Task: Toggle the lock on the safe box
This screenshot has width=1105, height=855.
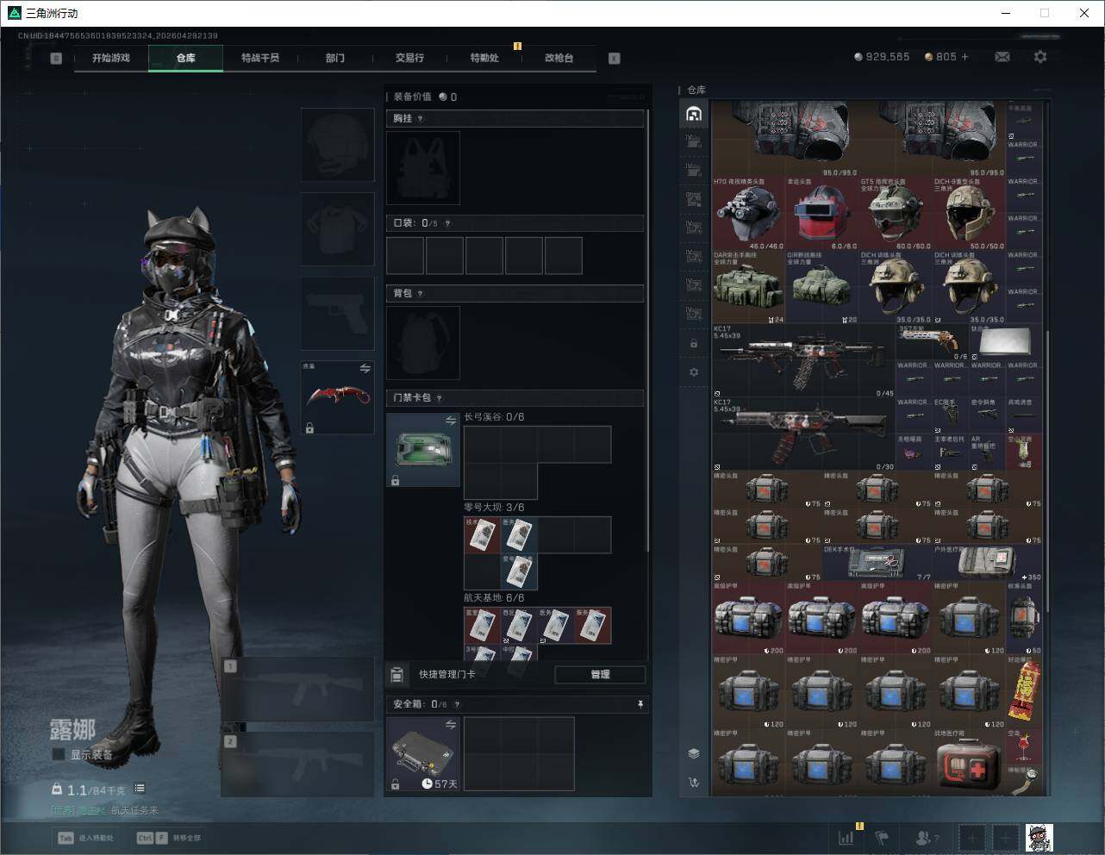Action: coord(396,784)
